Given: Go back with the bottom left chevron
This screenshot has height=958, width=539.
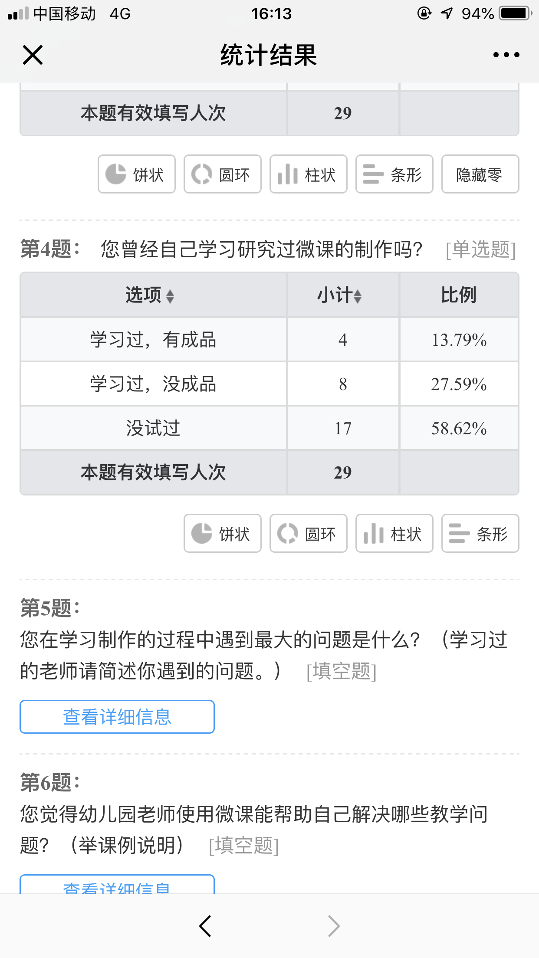Looking at the screenshot, I should (x=205, y=926).
